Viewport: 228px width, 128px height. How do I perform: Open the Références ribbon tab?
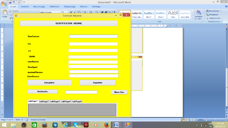(54, 7)
